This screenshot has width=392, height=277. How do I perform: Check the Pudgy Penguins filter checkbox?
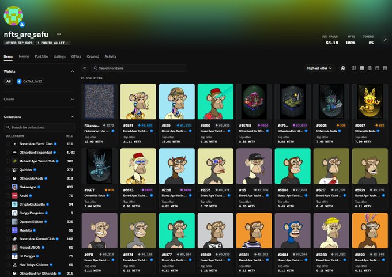(x=7, y=213)
